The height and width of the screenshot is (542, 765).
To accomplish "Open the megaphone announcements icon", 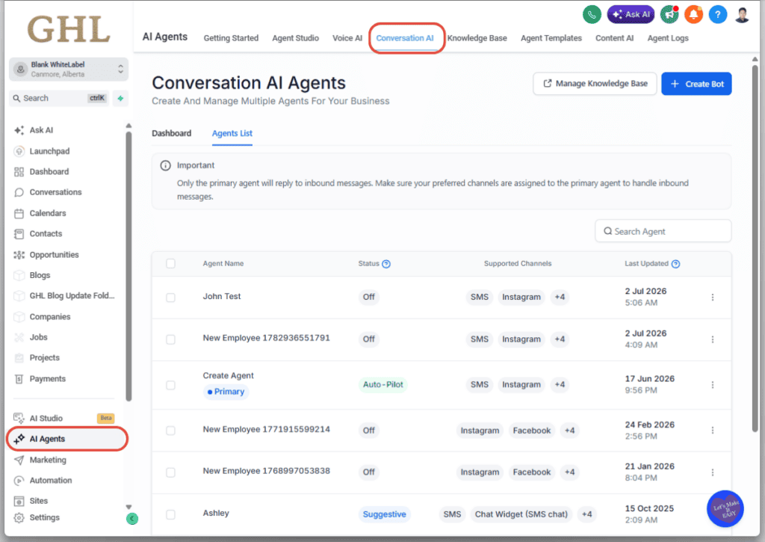I will pyautogui.click(x=669, y=15).
